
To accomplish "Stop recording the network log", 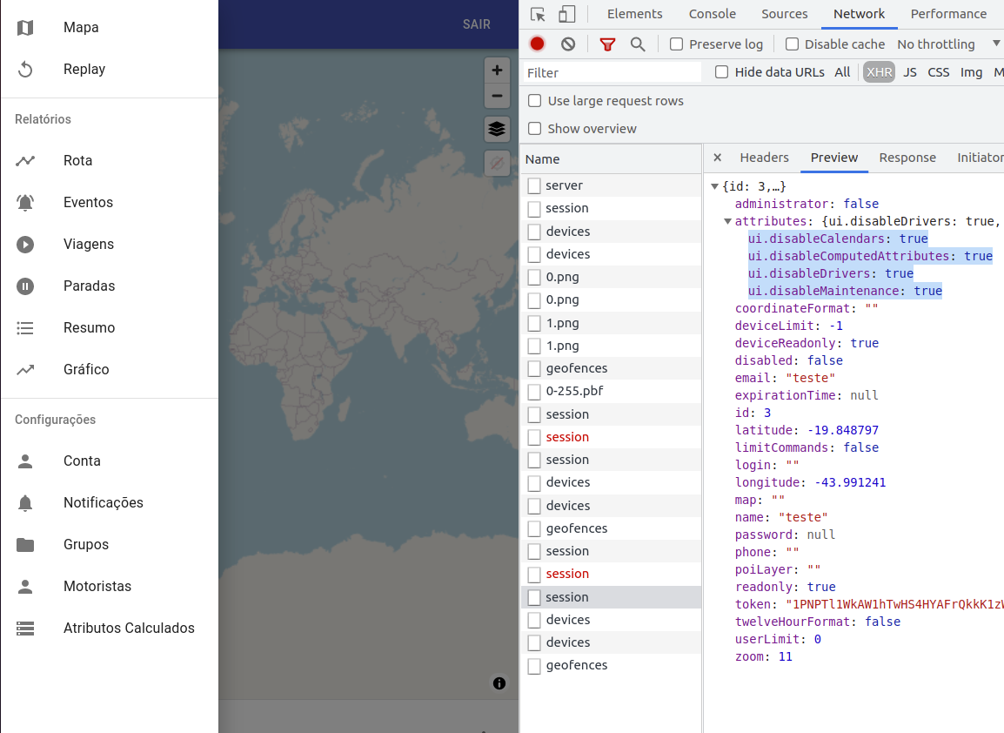I will [537, 43].
